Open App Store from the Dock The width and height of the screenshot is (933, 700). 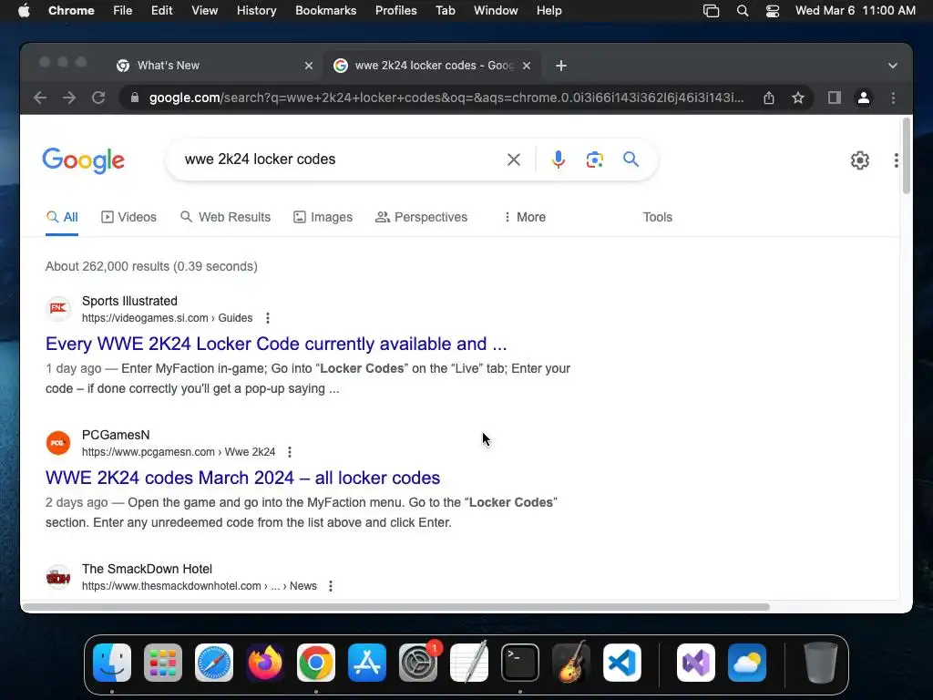click(367, 663)
